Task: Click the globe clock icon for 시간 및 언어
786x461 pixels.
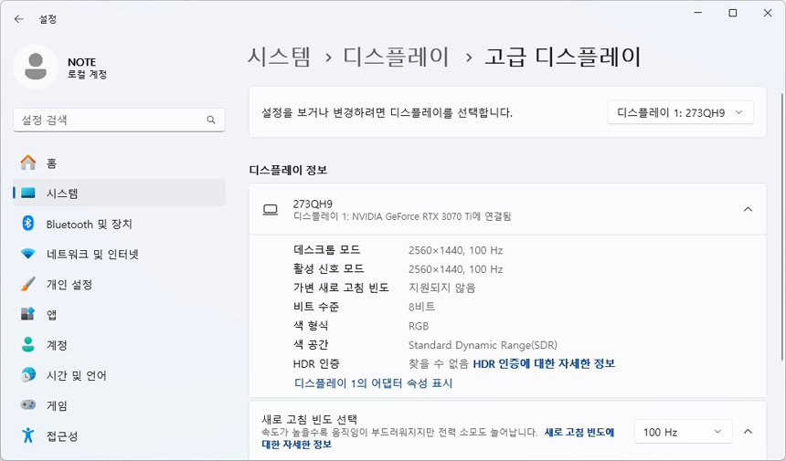Action: (x=28, y=375)
